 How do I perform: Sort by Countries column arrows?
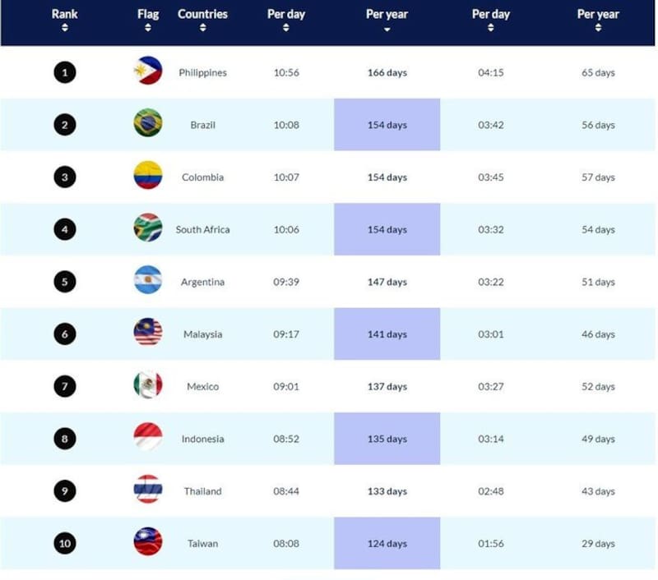click(202, 27)
